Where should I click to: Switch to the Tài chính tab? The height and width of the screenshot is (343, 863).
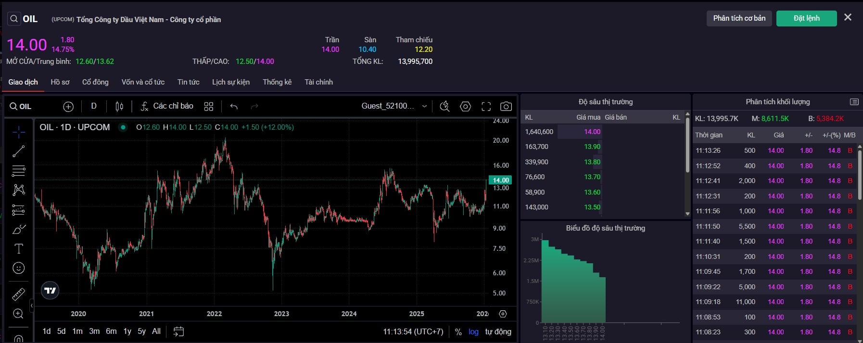318,82
